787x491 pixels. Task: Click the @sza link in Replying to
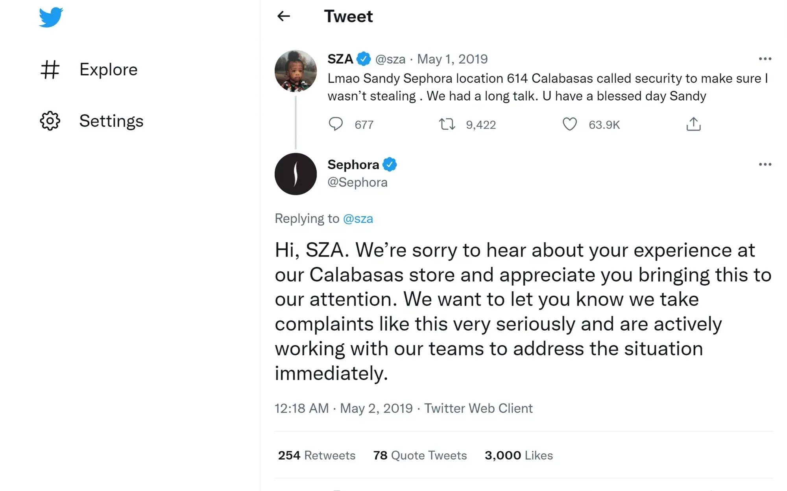coord(358,218)
